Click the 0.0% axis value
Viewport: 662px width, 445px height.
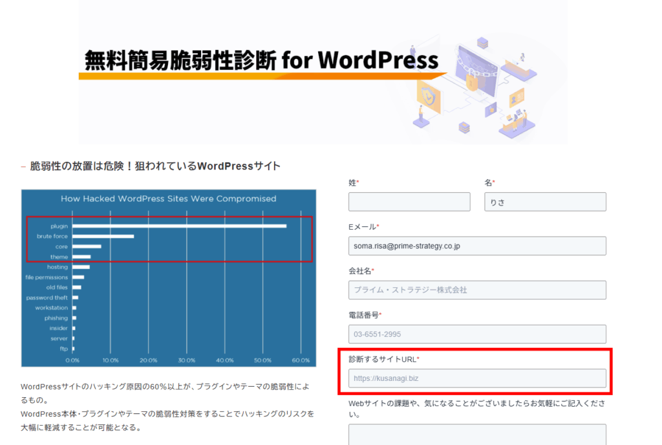(72, 360)
